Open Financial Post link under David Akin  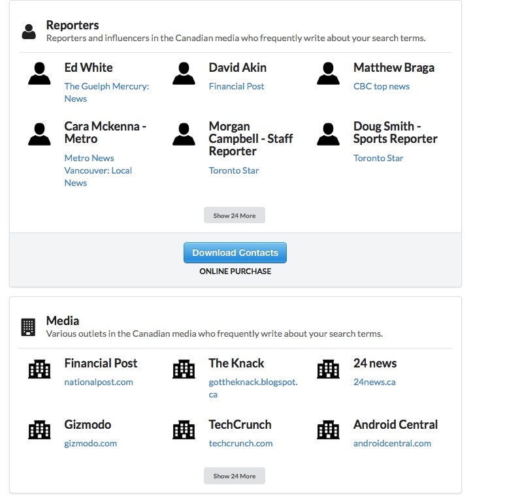[236, 86]
